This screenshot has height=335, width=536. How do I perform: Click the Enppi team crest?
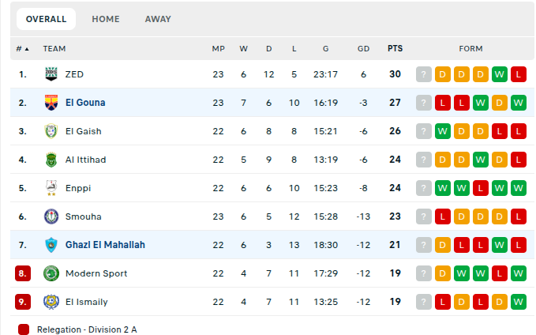[51, 188]
